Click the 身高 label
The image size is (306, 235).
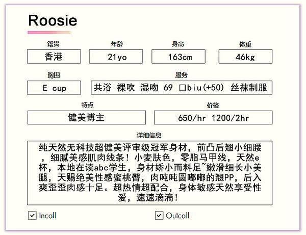pyautogui.click(x=178, y=44)
